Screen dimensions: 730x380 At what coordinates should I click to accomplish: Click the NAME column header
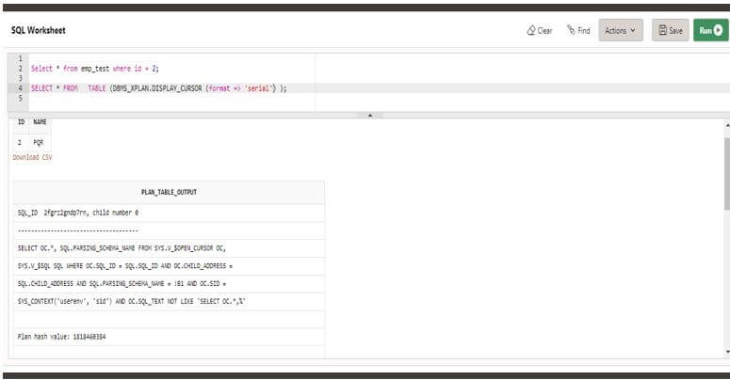pos(40,122)
